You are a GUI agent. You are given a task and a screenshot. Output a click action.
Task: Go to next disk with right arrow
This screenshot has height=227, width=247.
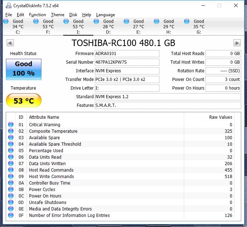(237, 43)
